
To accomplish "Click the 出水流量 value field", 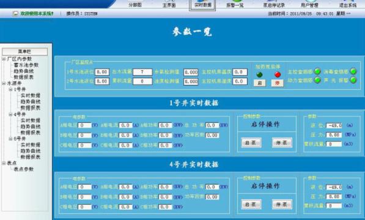I will tap(142, 72).
